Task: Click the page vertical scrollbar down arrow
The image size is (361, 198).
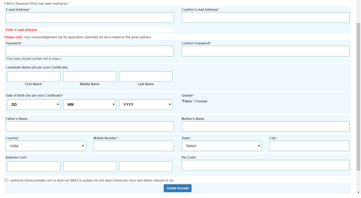Action: click(358, 192)
